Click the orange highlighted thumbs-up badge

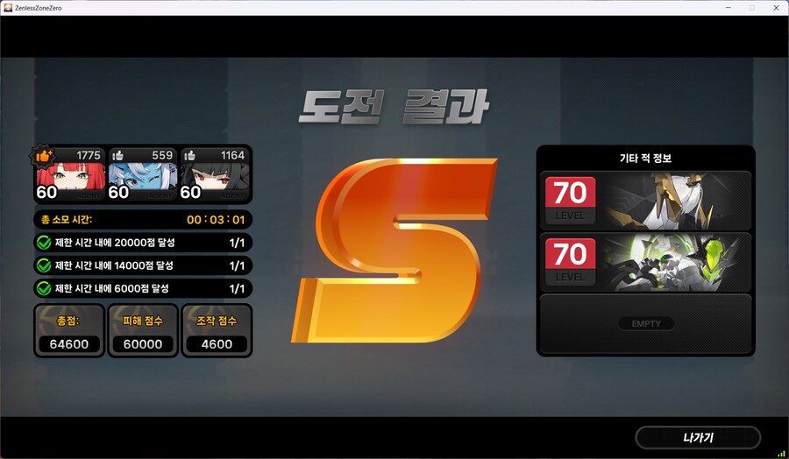coord(43,155)
